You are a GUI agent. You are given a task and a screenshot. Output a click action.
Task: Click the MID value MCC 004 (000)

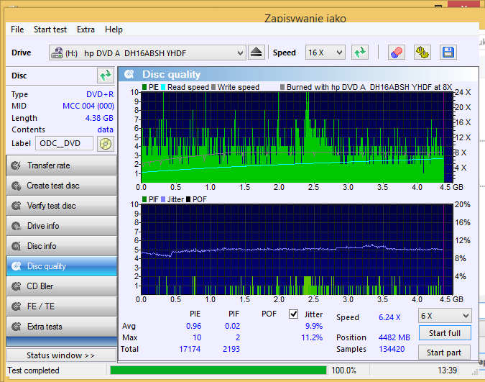pos(88,106)
